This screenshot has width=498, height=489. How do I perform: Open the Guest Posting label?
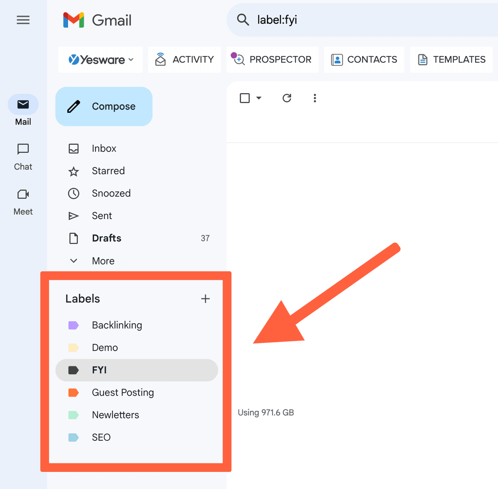[x=123, y=393]
